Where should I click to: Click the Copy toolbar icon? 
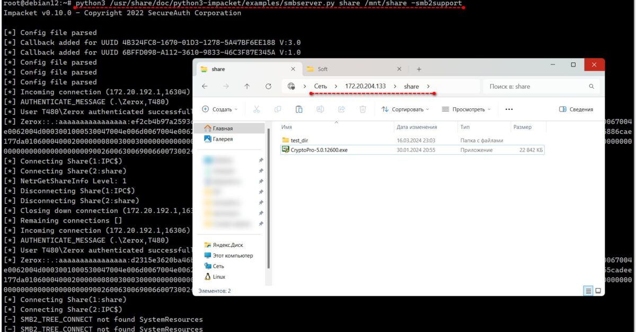click(x=278, y=109)
